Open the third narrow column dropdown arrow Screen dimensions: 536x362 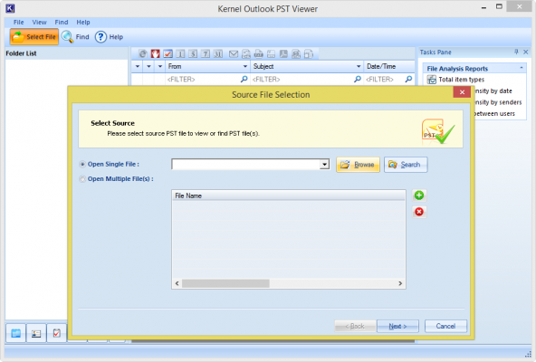point(160,66)
